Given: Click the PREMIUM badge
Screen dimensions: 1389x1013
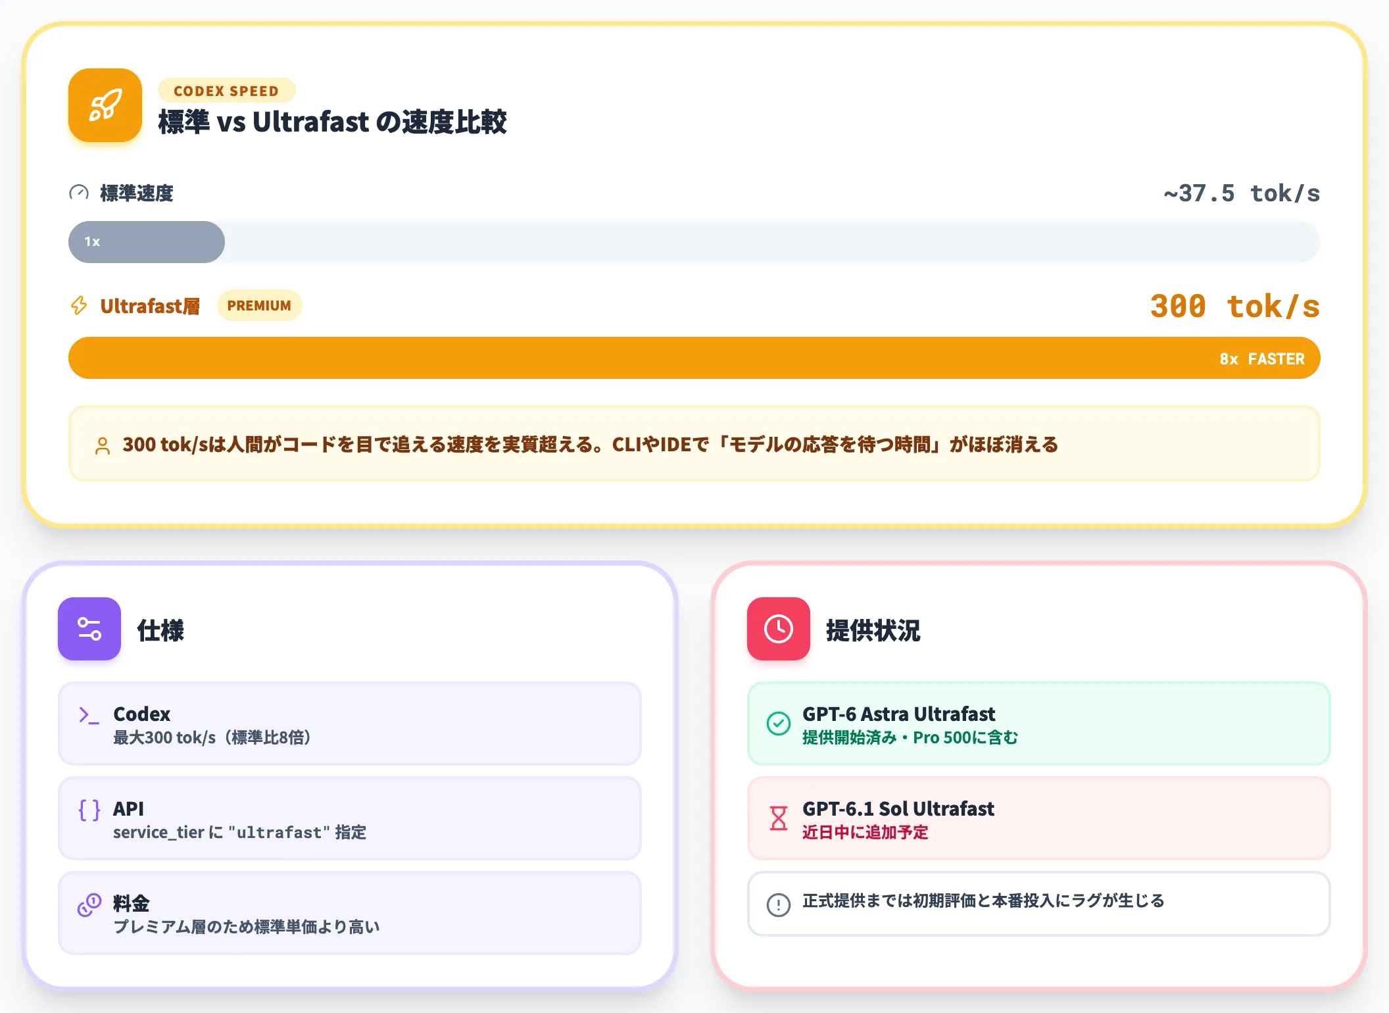Looking at the screenshot, I should pyautogui.click(x=259, y=306).
